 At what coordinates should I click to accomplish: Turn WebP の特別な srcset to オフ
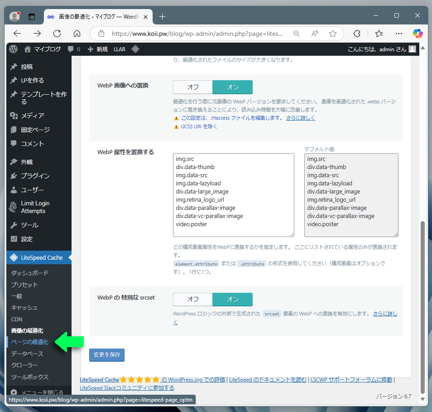193,300
